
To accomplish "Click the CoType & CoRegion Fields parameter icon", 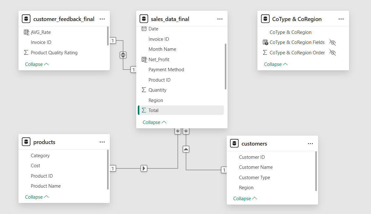I will pos(265,42).
